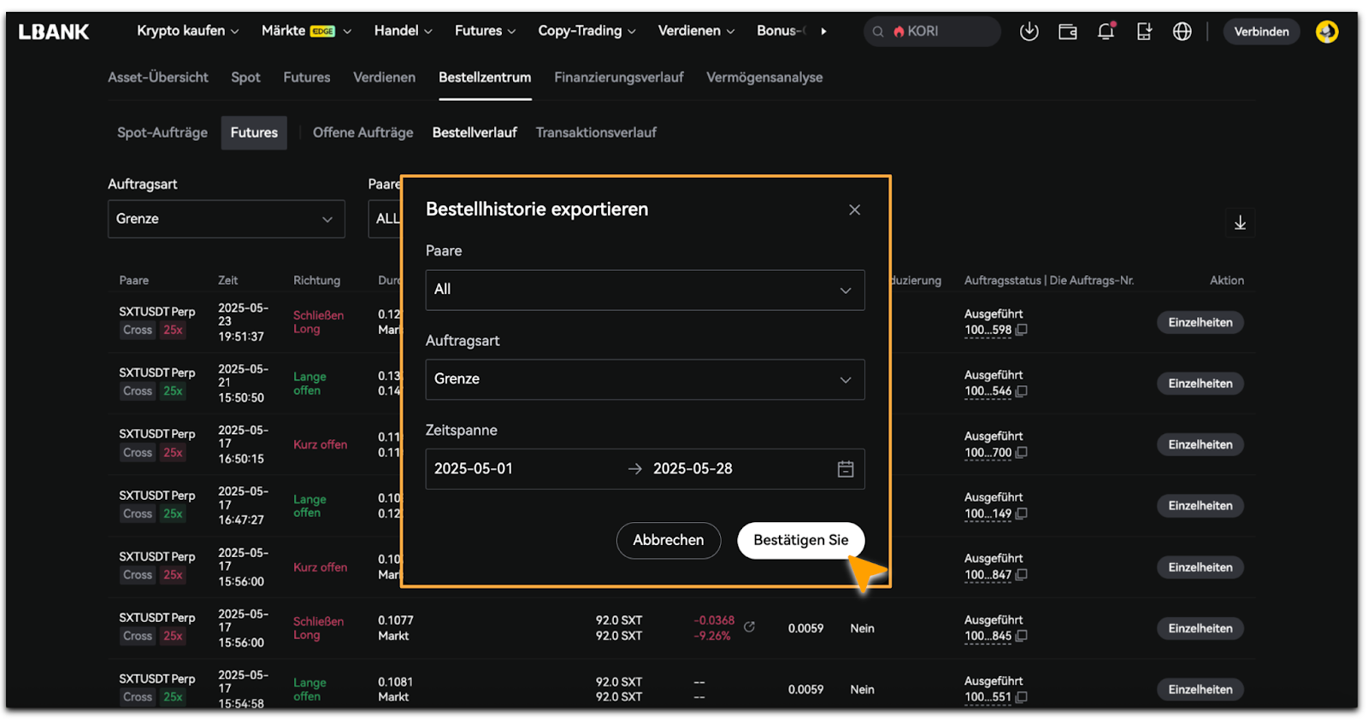Expand the Paare dropdown in dialog

coord(645,290)
